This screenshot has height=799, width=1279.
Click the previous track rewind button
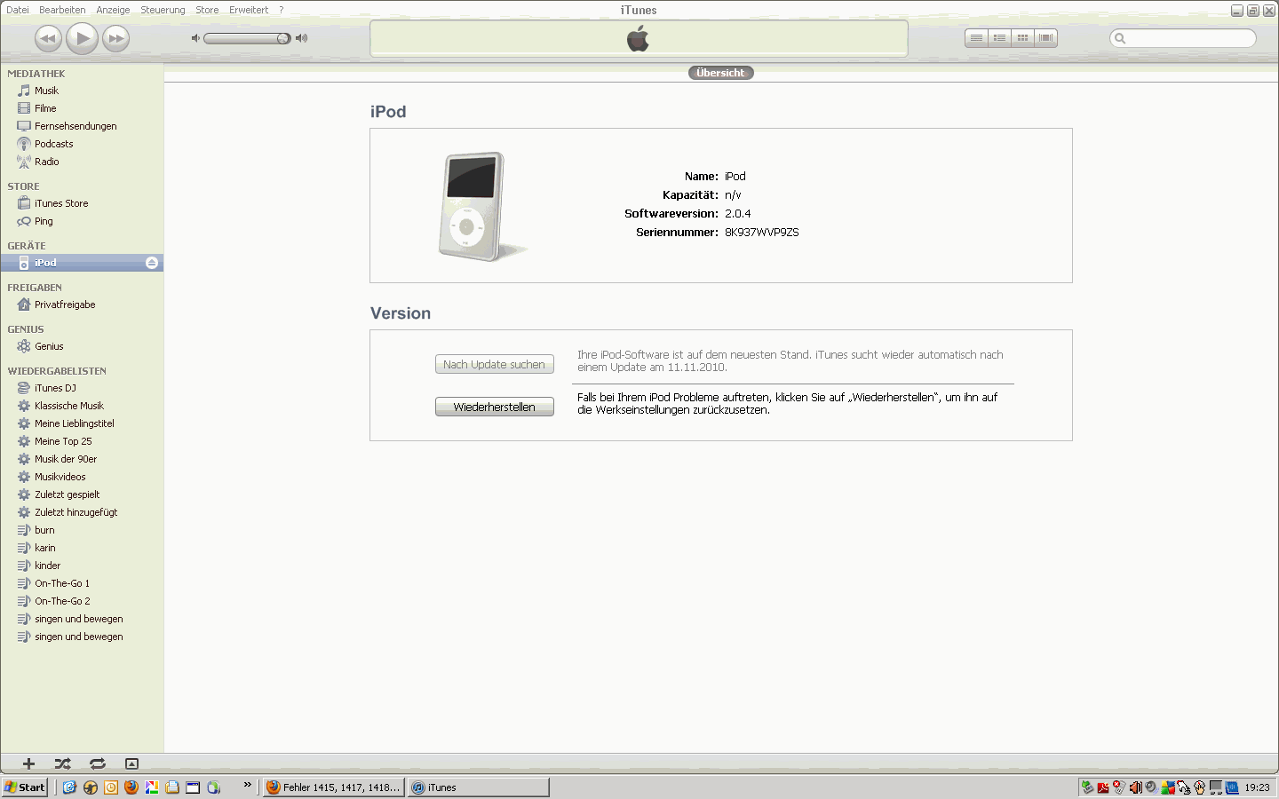48,38
